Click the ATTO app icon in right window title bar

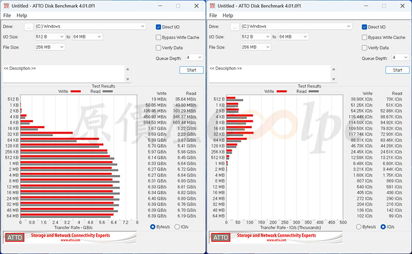212,6
